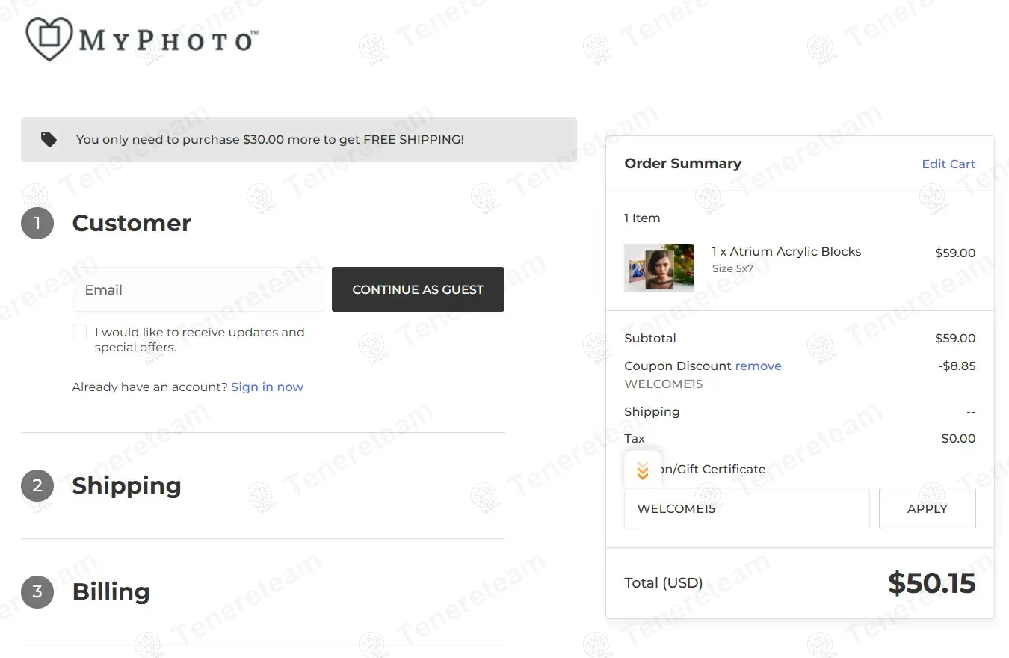The width and height of the screenshot is (1009, 658).
Task: Open the Atrium Acrylic Blocks product thumbnail
Action: [x=658, y=267]
